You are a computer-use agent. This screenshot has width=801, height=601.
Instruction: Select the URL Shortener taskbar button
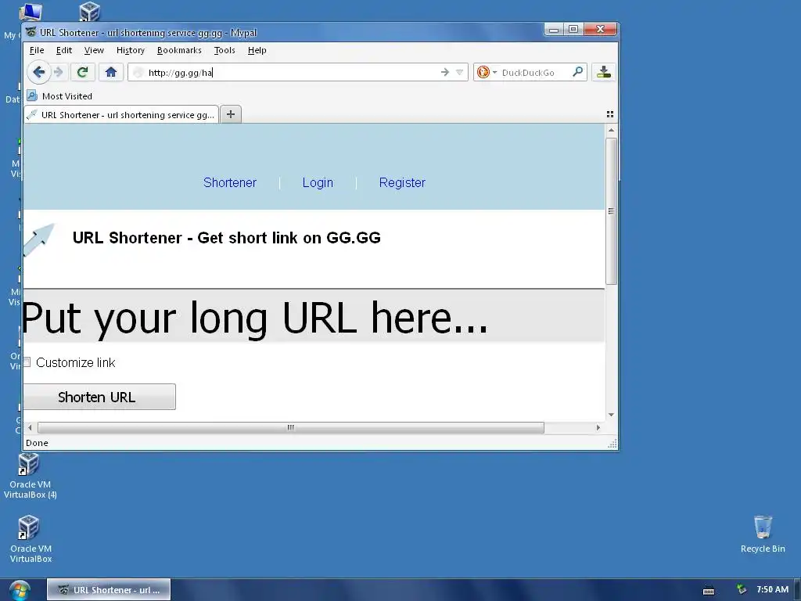pos(109,590)
